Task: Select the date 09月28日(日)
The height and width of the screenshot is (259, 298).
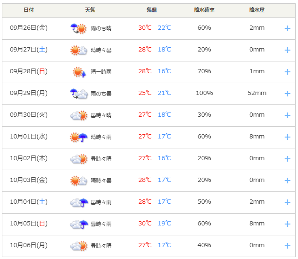Action: 29,71
